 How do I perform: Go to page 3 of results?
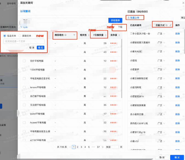click(81, 147)
